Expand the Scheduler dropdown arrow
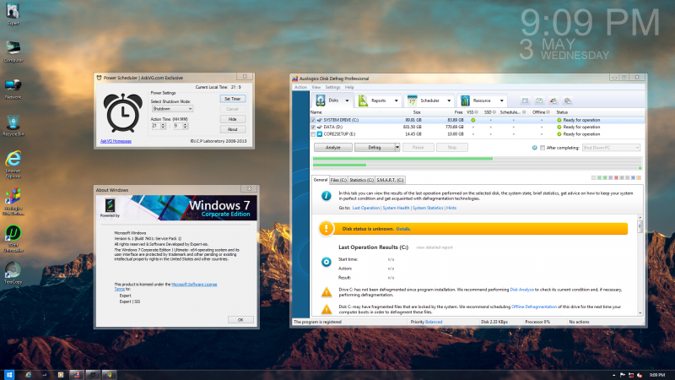 [449, 100]
